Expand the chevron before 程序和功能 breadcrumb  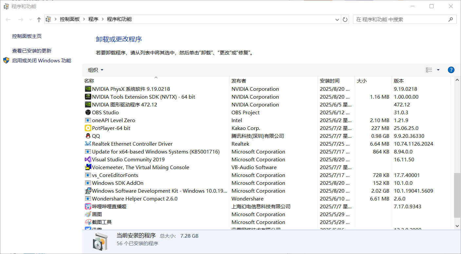103,19
